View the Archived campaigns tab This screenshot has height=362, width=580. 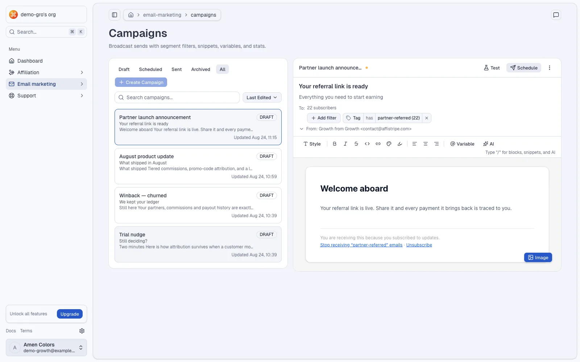tap(200, 70)
